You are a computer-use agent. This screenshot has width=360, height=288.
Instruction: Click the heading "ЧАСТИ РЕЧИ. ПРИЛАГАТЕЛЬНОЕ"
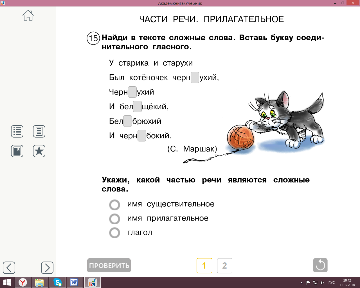pos(211,19)
